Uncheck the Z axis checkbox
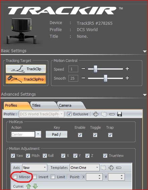The image size is (148, 190). pos(87,156)
